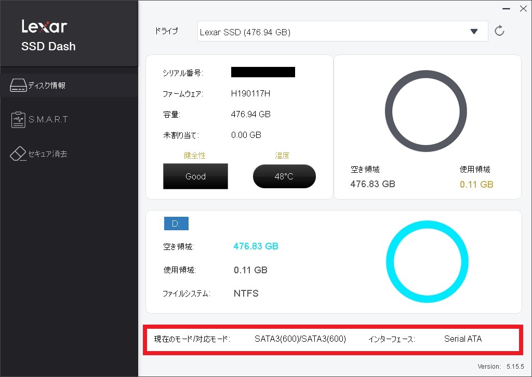
Task: Click the cyan 476.83 GB free value
Action: click(x=256, y=246)
